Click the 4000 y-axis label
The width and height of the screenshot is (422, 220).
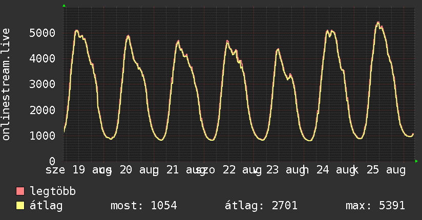43,58
